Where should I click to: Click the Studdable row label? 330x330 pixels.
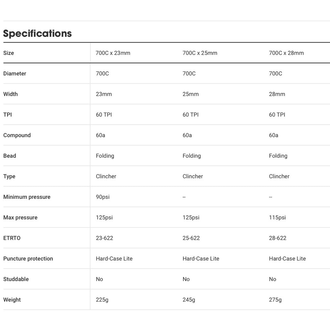[16, 279]
